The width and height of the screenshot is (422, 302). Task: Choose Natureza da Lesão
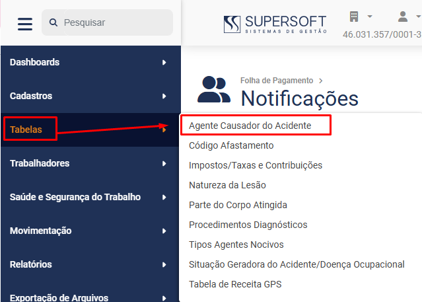click(227, 185)
